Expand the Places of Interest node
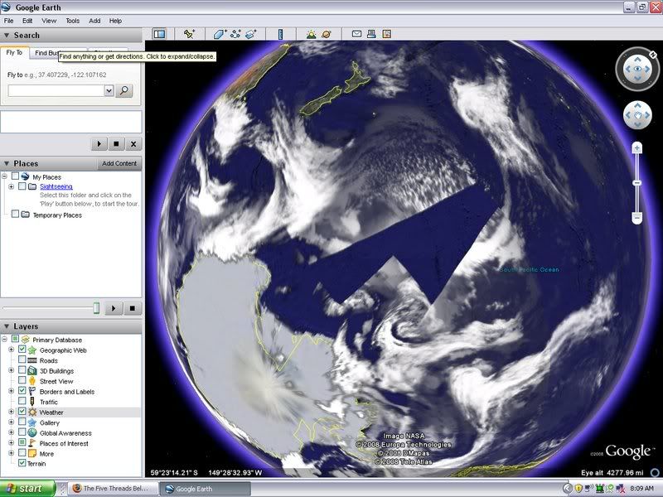Screen dimensions: 663x497 11,443
